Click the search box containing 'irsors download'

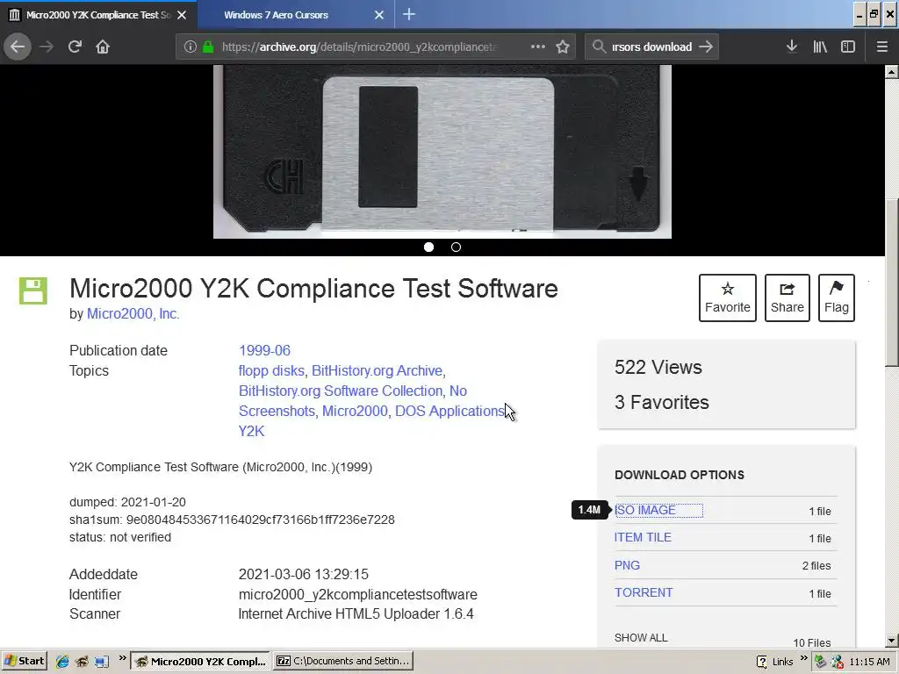click(652, 47)
